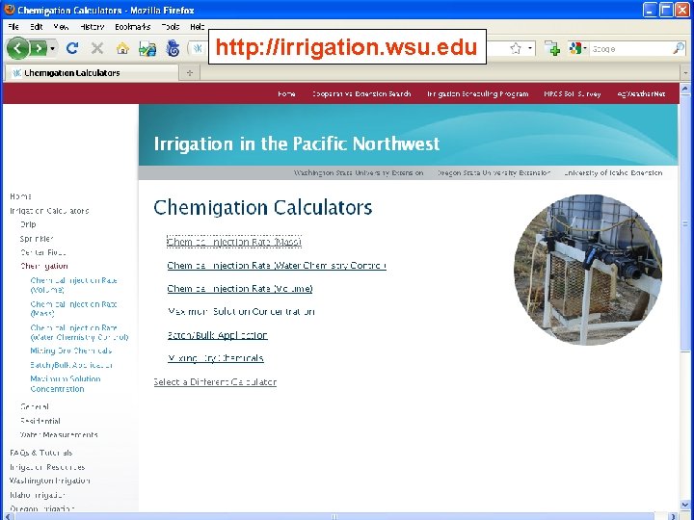694x520 pixels.
Task: Open Chemical Injection Rate (Mass) main link
Action: click(x=234, y=242)
